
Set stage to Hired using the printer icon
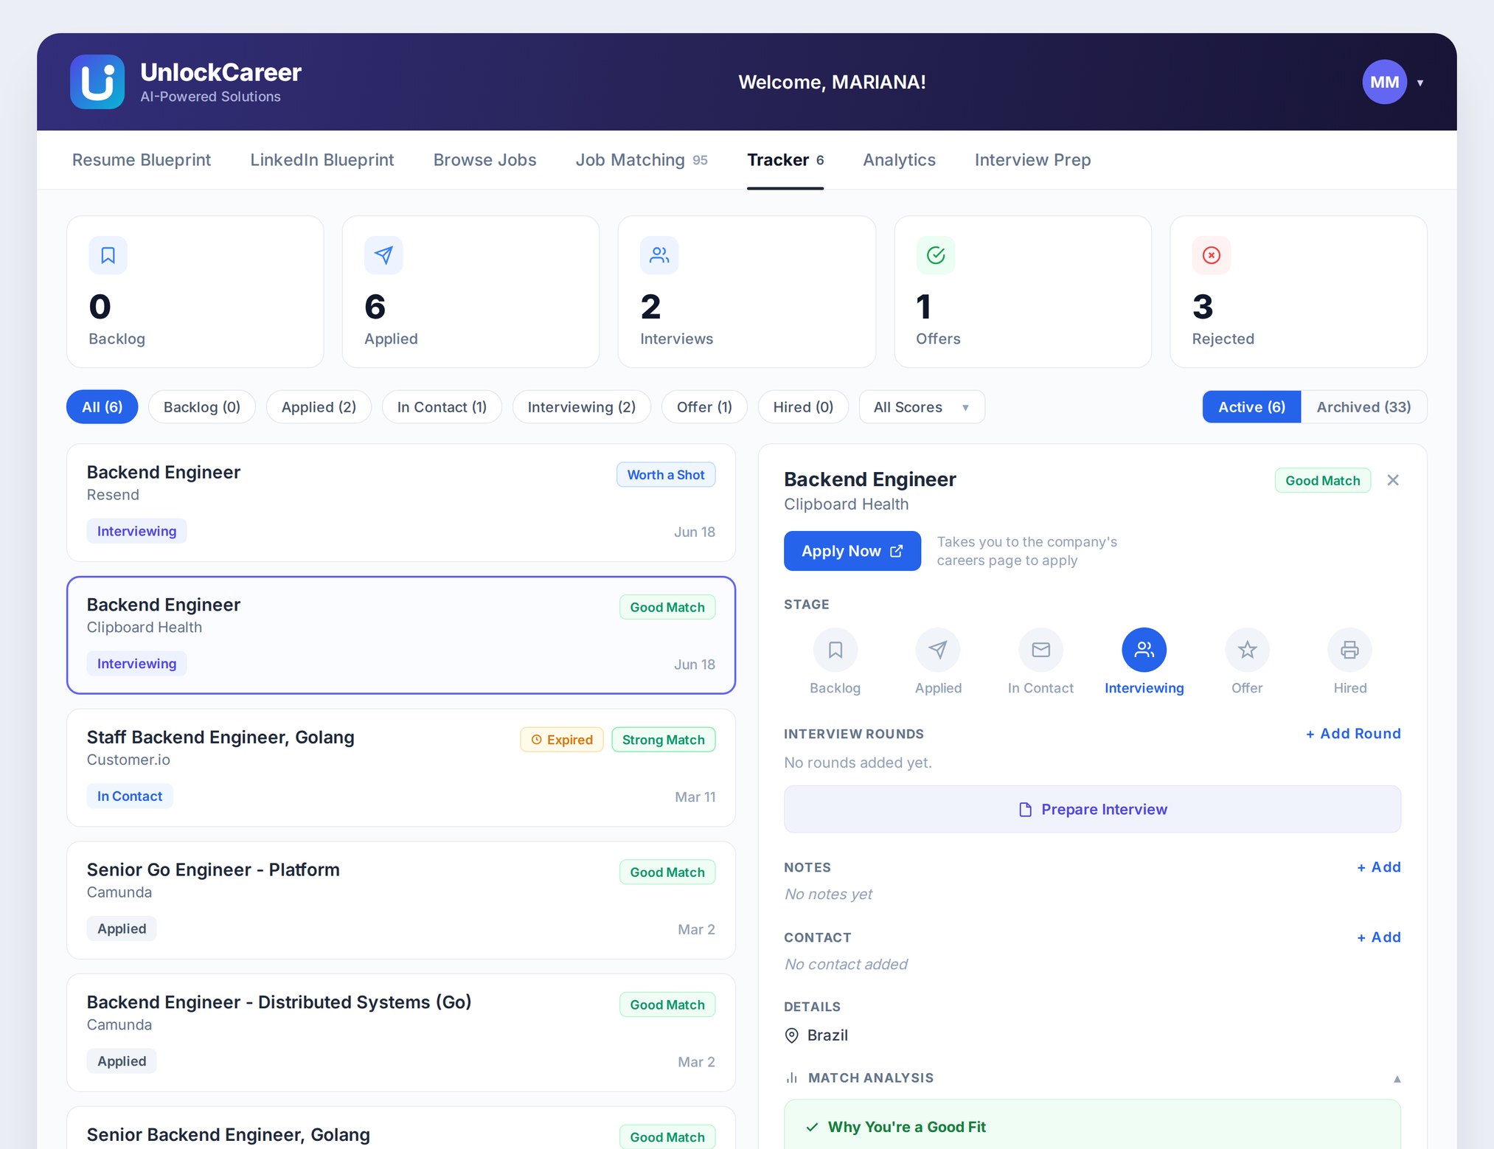[1350, 650]
